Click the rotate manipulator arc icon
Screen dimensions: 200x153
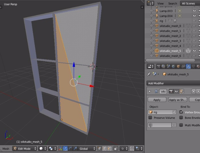click(x=70, y=149)
